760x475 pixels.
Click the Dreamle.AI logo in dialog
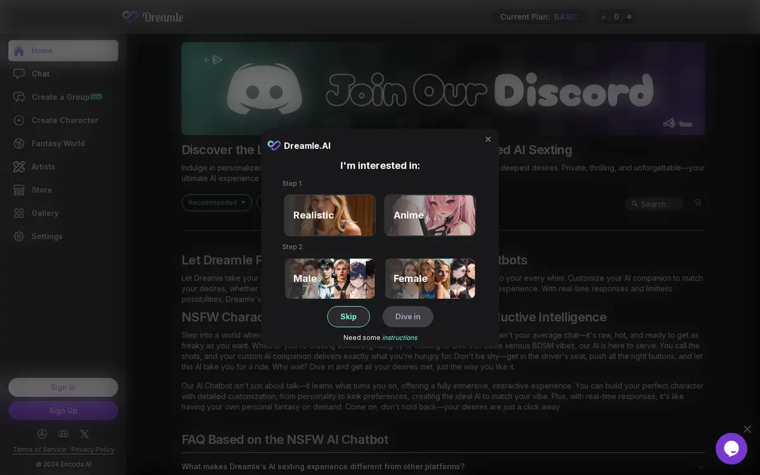tap(299, 146)
